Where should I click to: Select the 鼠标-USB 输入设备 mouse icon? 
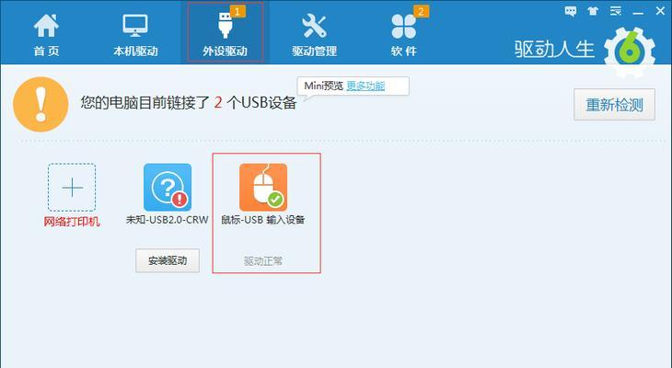(263, 187)
